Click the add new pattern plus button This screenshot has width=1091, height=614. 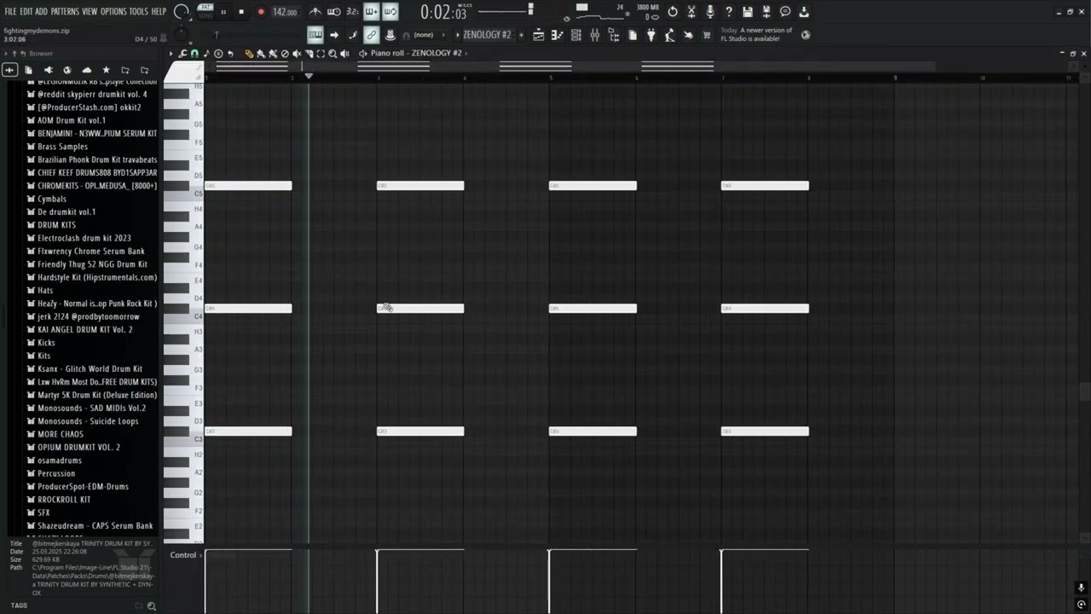coord(521,35)
